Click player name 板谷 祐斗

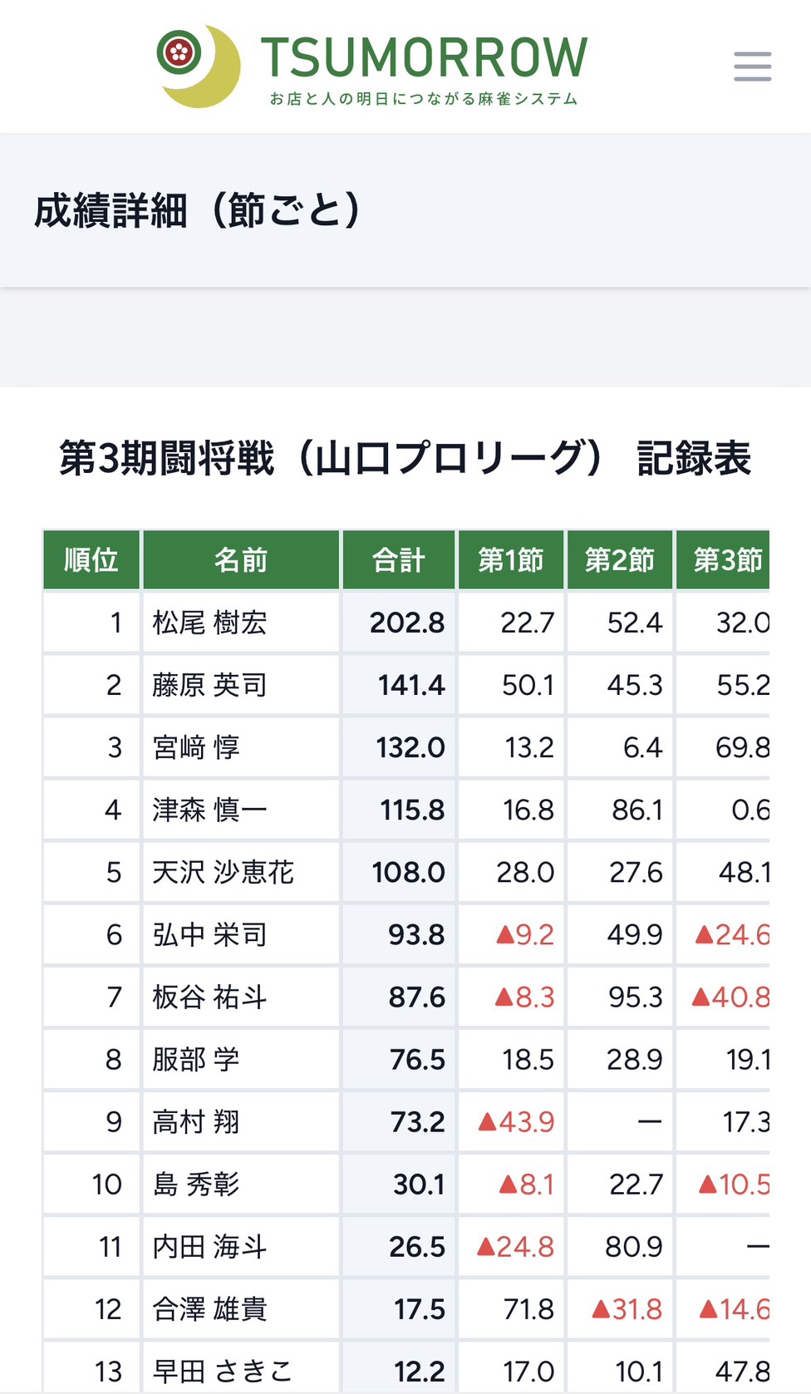209,997
